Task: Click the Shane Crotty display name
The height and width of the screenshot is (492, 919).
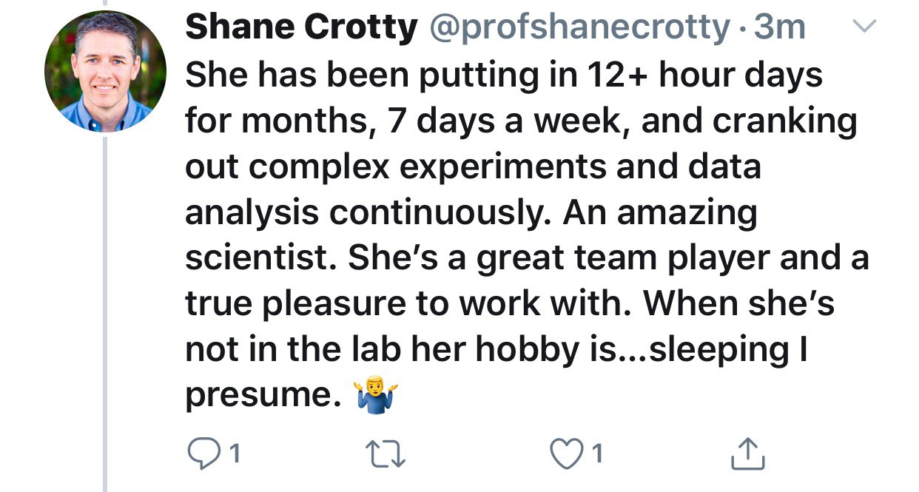Action: 301,29
